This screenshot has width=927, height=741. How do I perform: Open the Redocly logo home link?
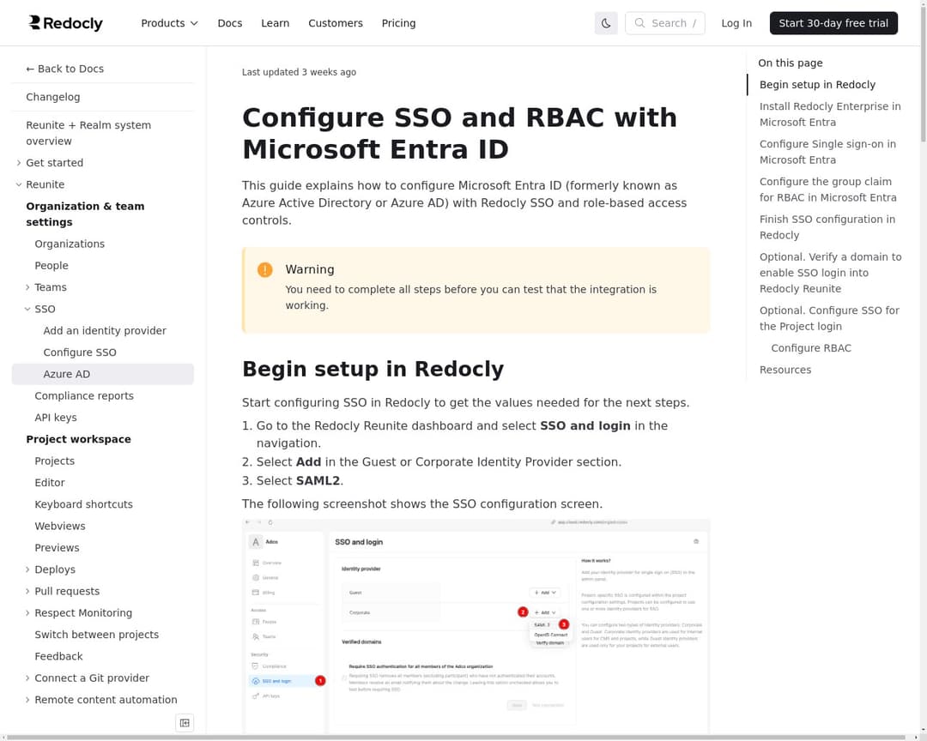[x=65, y=23]
